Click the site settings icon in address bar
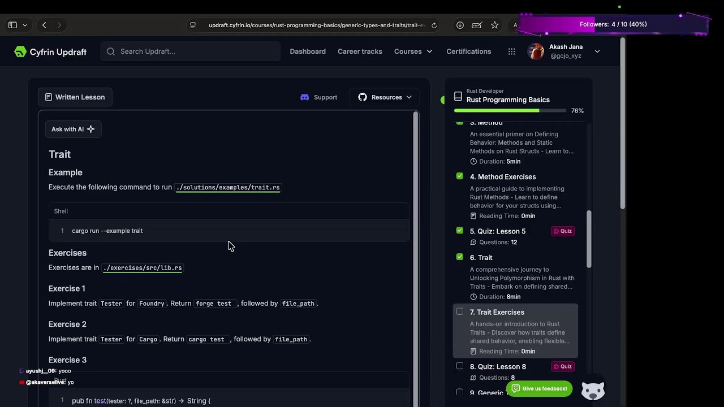 click(193, 25)
